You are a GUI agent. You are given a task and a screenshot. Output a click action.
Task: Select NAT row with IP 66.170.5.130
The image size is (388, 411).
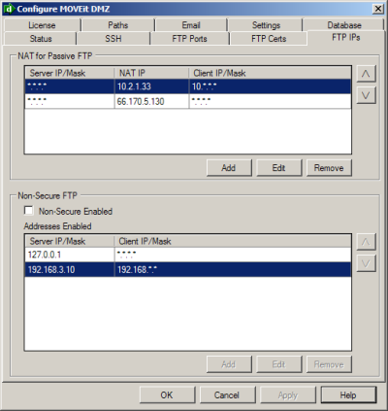tap(188, 101)
